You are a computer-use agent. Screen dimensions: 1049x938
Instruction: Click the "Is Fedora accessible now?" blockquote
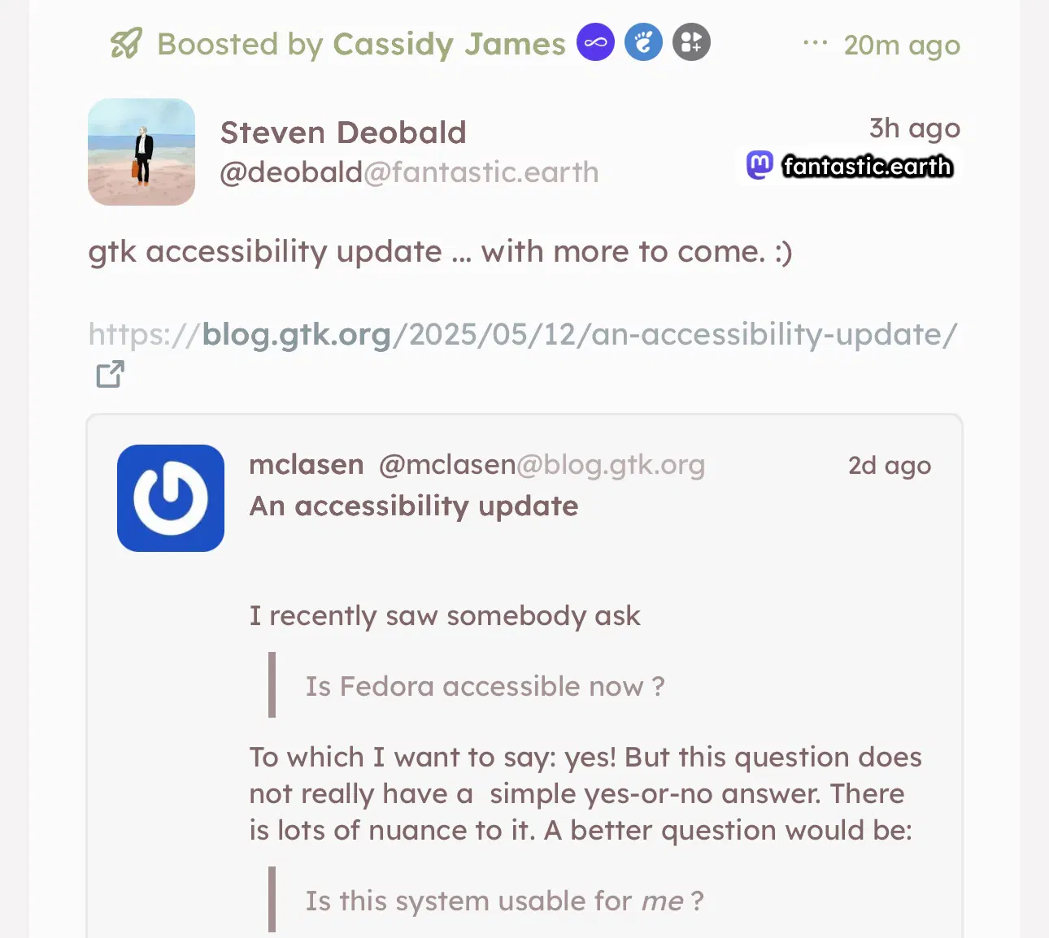point(485,687)
